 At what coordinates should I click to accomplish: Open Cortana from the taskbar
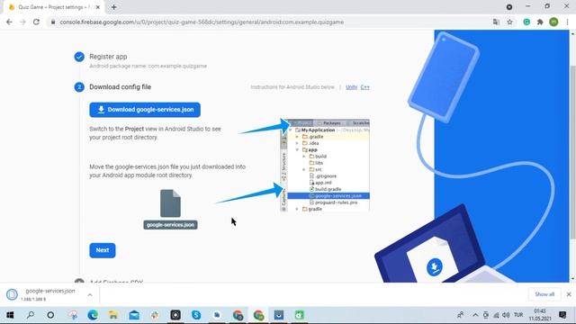tap(50, 315)
